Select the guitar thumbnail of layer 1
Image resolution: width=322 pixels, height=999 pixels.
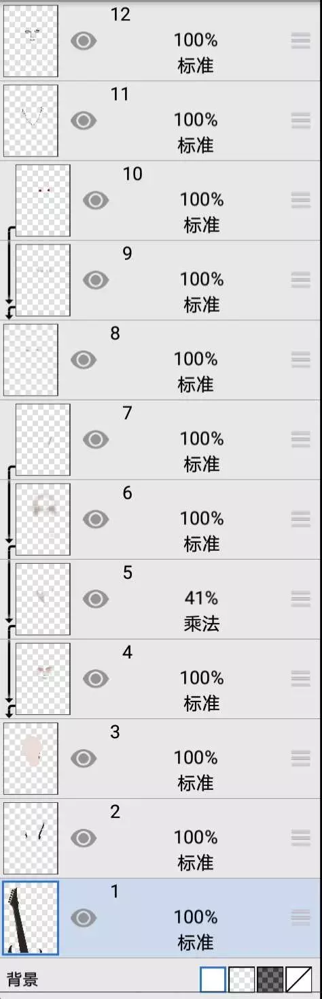click(x=31, y=917)
